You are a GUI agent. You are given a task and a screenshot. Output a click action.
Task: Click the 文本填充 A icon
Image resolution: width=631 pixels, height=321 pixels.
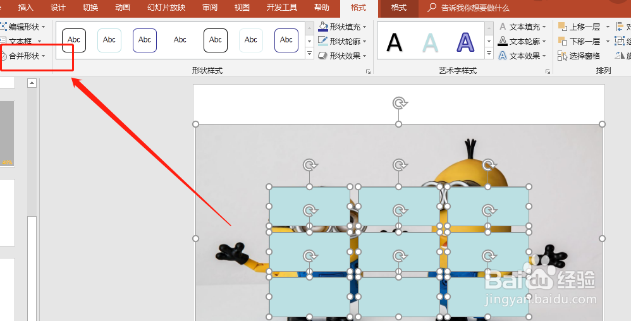[503, 27]
